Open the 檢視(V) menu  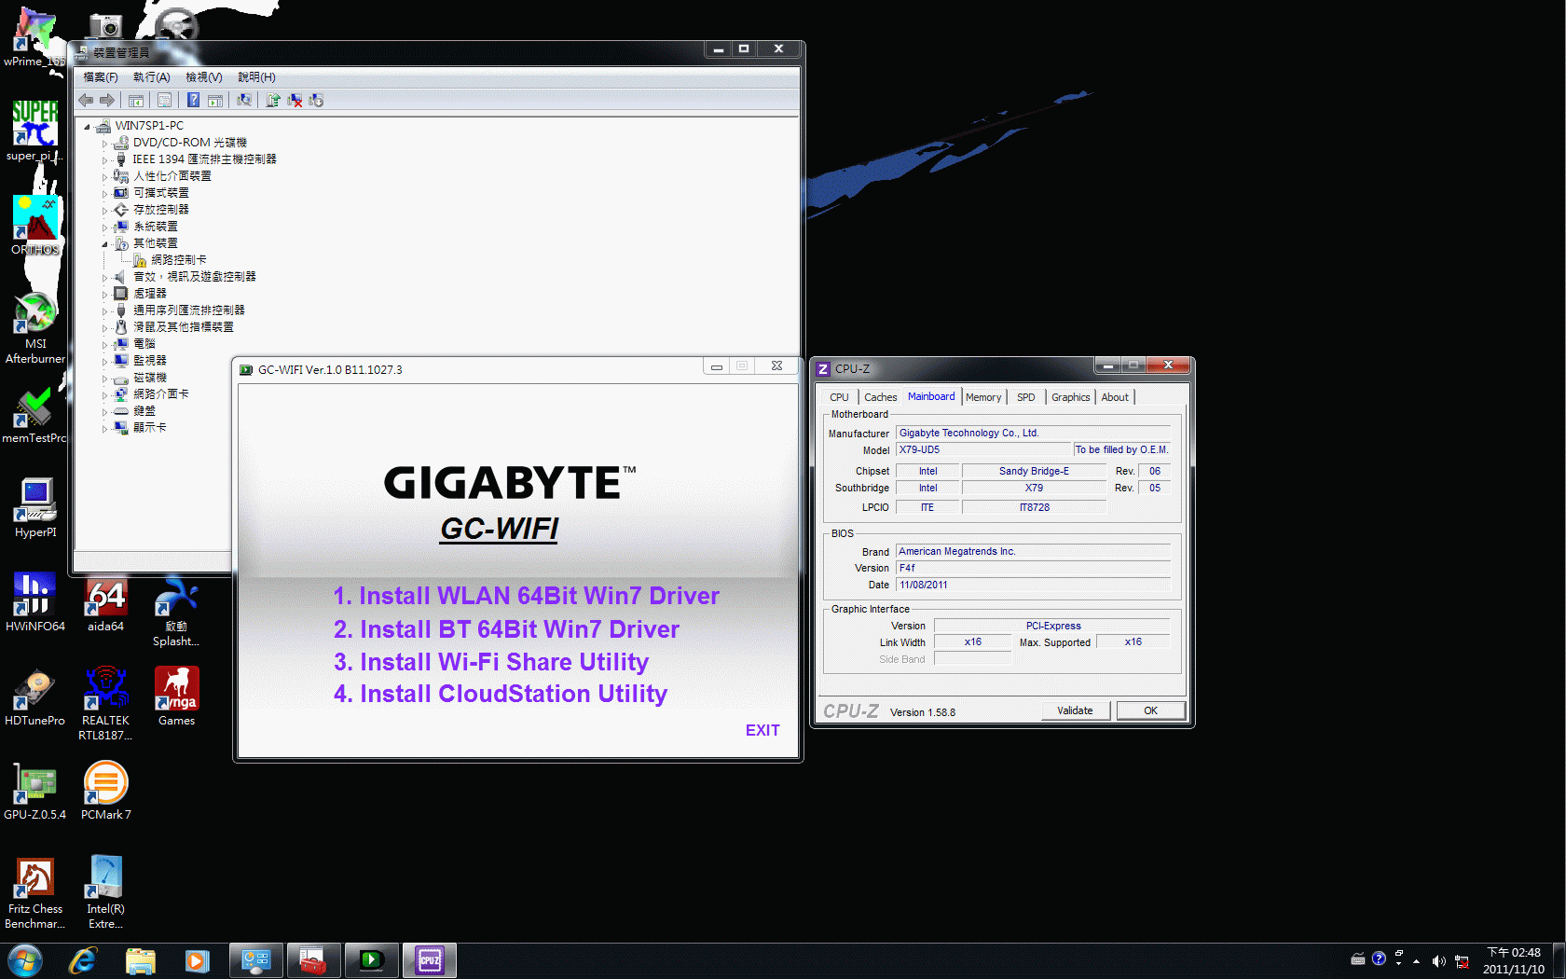tap(203, 77)
